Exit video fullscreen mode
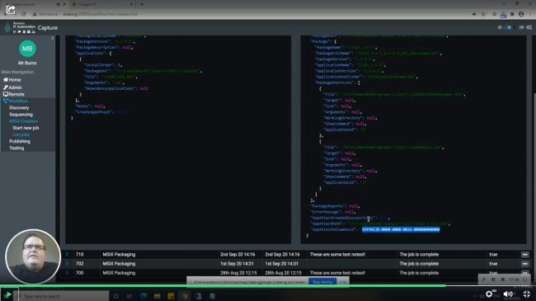536x301 pixels. 527,294
